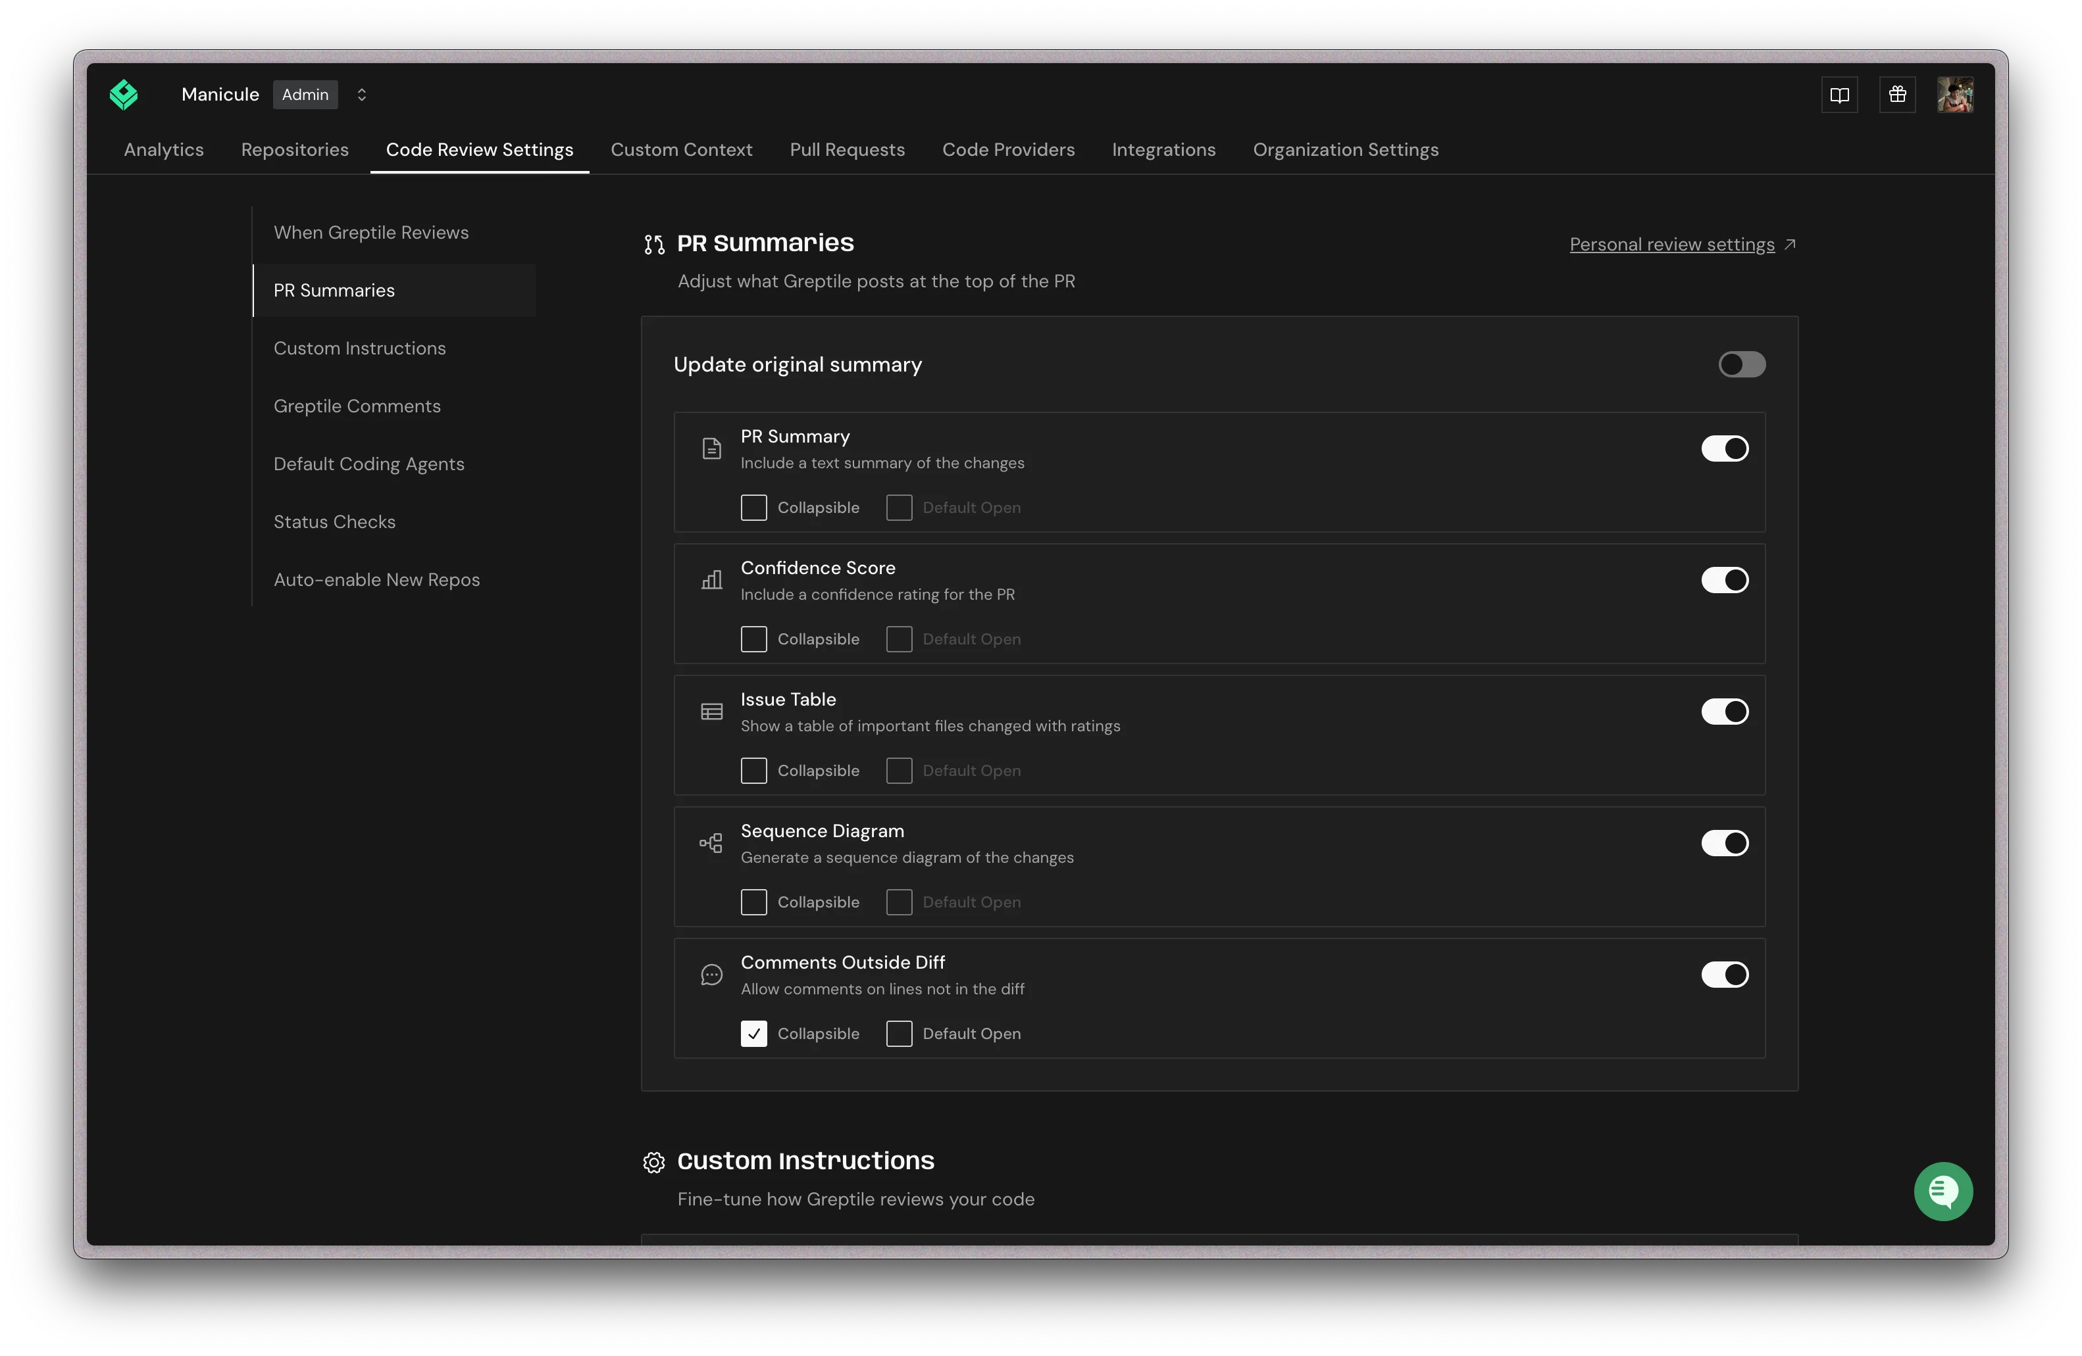Check Default Open under Issue Table
This screenshot has width=2082, height=1356.
point(898,771)
